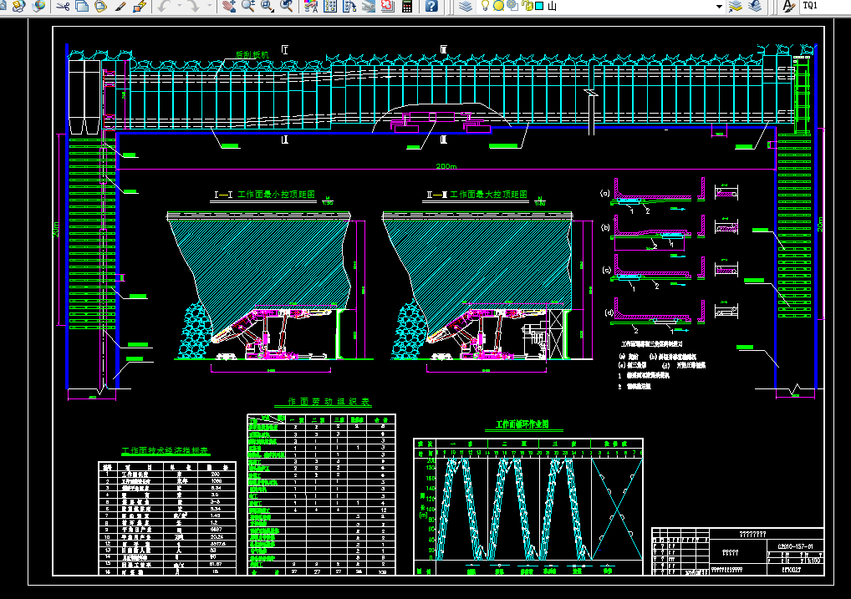851x599 pixels.
Task: Open the QuickCalc calculator icon
Action: click(x=407, y=7)
